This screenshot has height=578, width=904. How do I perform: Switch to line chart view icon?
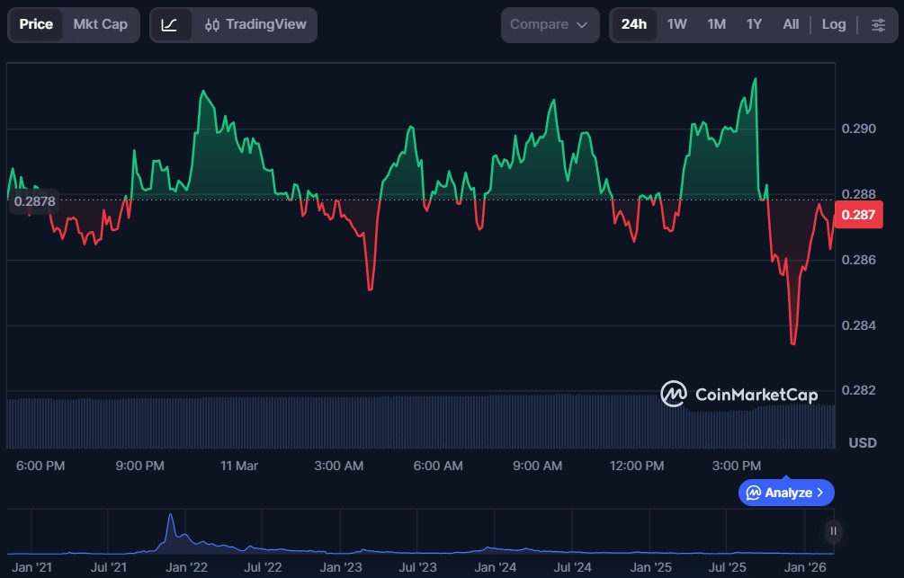(x=169, y=25)
